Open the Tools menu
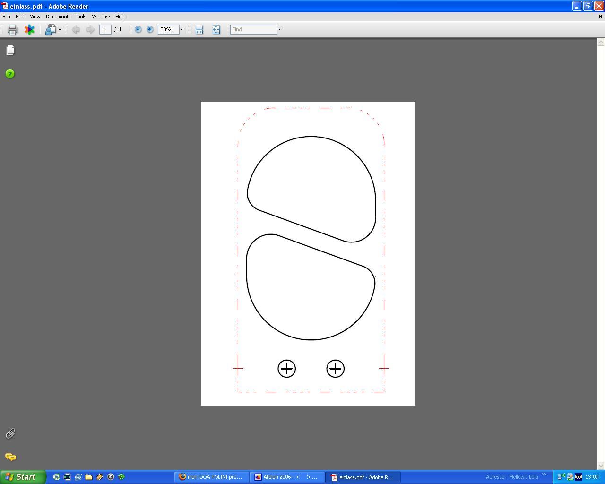This screenshot has height=484, width=605. pyautogui.click(x=80, y=17)
